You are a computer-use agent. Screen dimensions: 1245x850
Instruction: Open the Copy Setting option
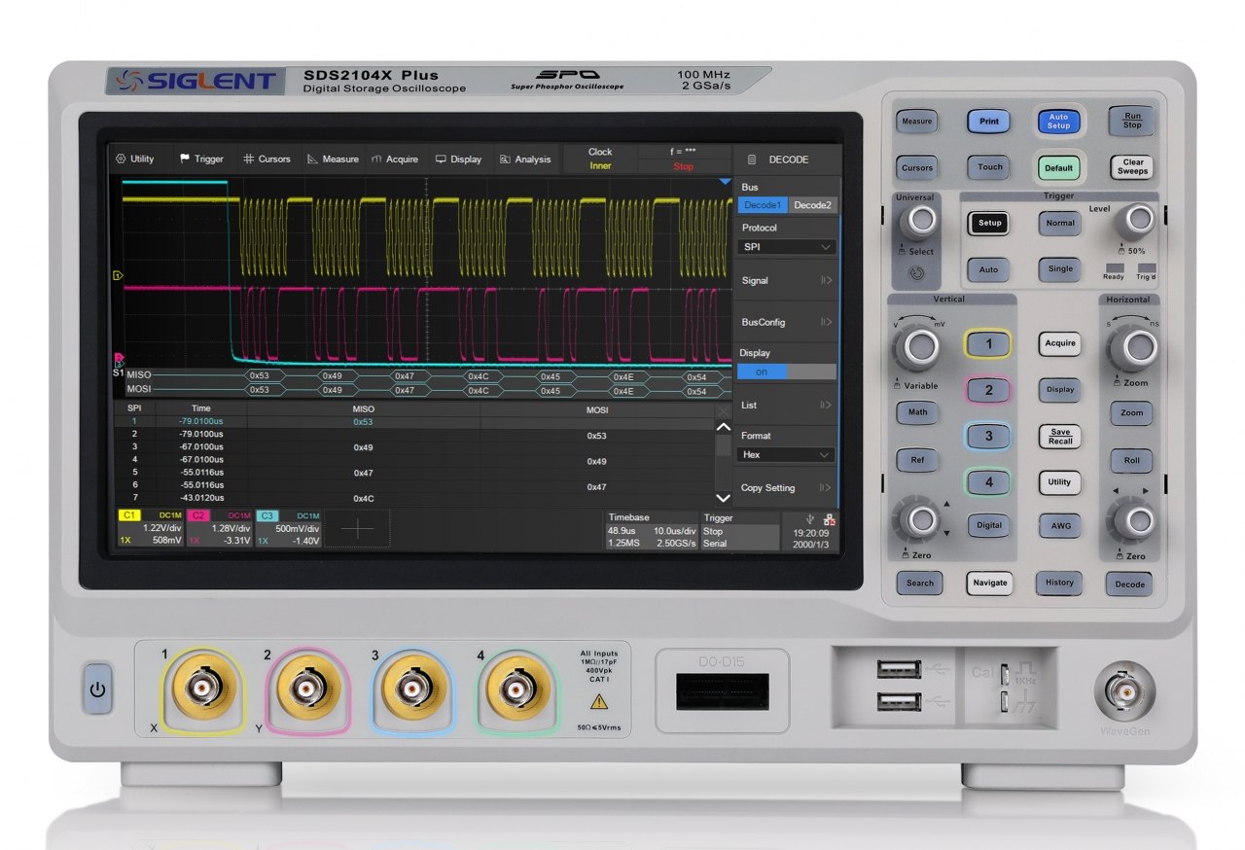coord(787,488)
